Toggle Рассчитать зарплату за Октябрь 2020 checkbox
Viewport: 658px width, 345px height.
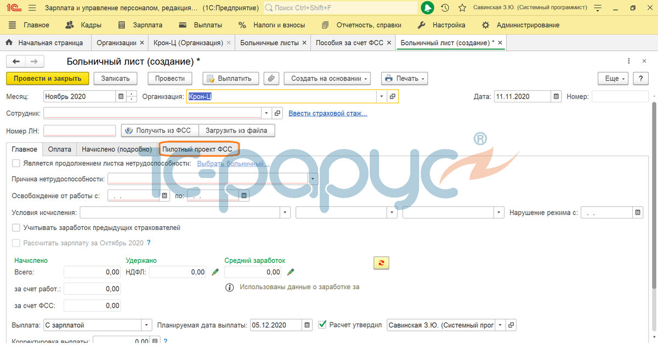(16, 243)
